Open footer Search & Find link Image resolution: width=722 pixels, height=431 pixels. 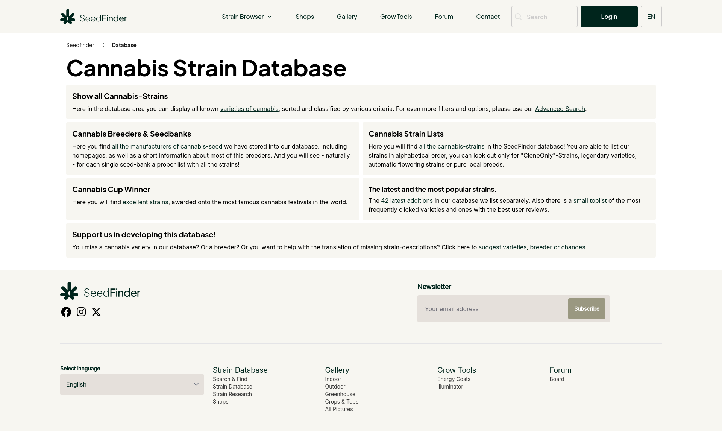click(x=230, y=379)
